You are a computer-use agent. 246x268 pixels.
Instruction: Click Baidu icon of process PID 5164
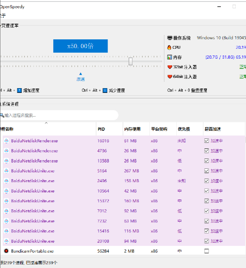click(x=6, y=171)
